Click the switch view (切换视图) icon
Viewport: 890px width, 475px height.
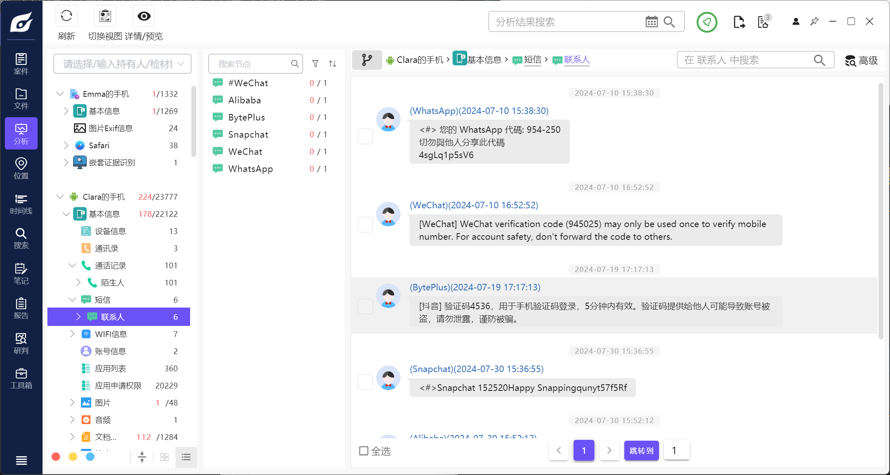[x=105, y=16]
